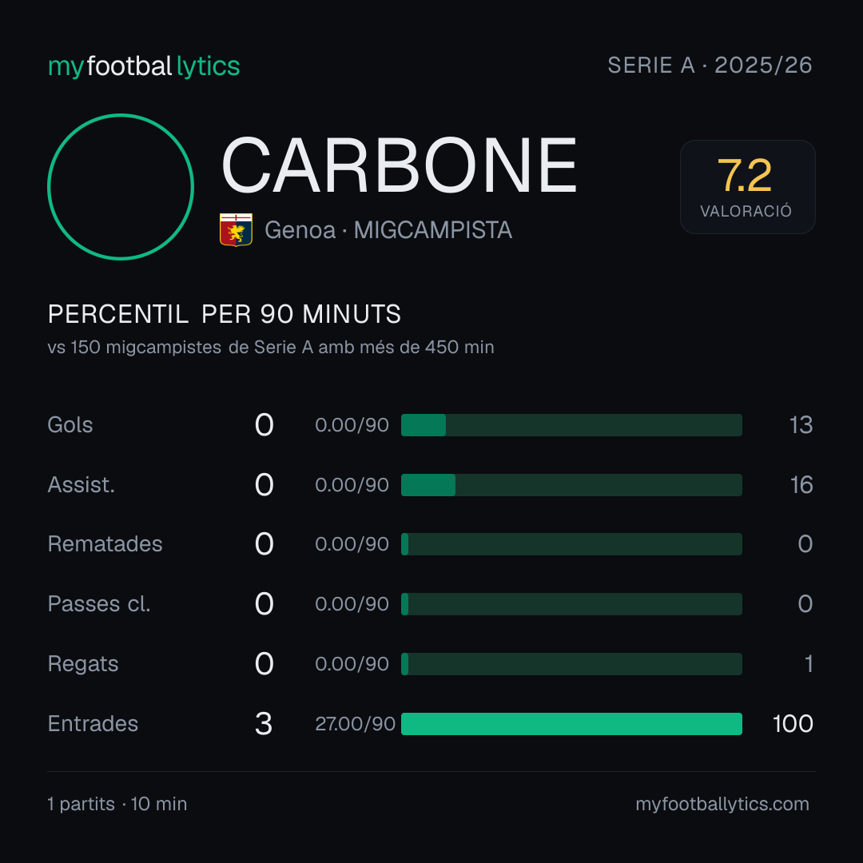Click the Entrades stat label
The image size is (863, 863).
point(93,724)
